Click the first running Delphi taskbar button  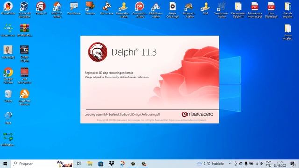133,164
